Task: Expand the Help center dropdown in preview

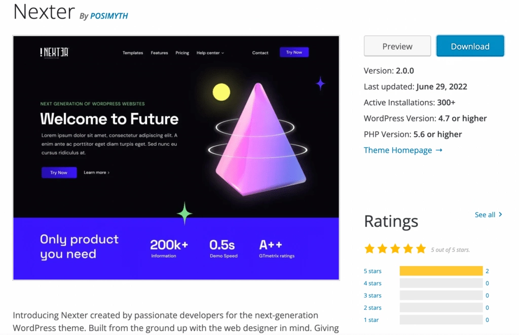Action: tap(210, 53)
